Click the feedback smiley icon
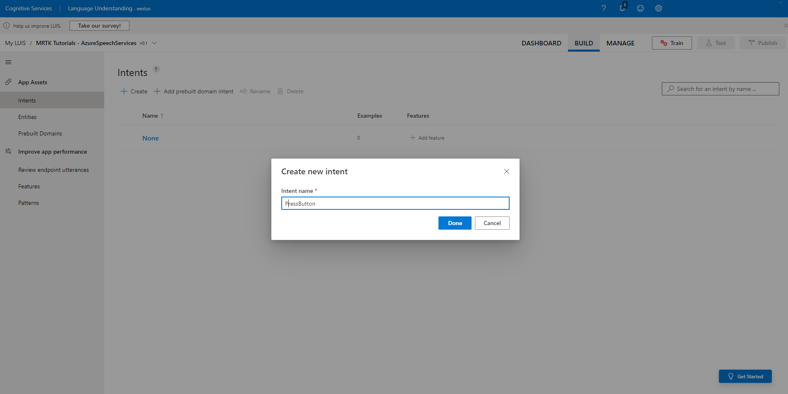Viewport: 788px width, 394px height. tap(640, 8)
